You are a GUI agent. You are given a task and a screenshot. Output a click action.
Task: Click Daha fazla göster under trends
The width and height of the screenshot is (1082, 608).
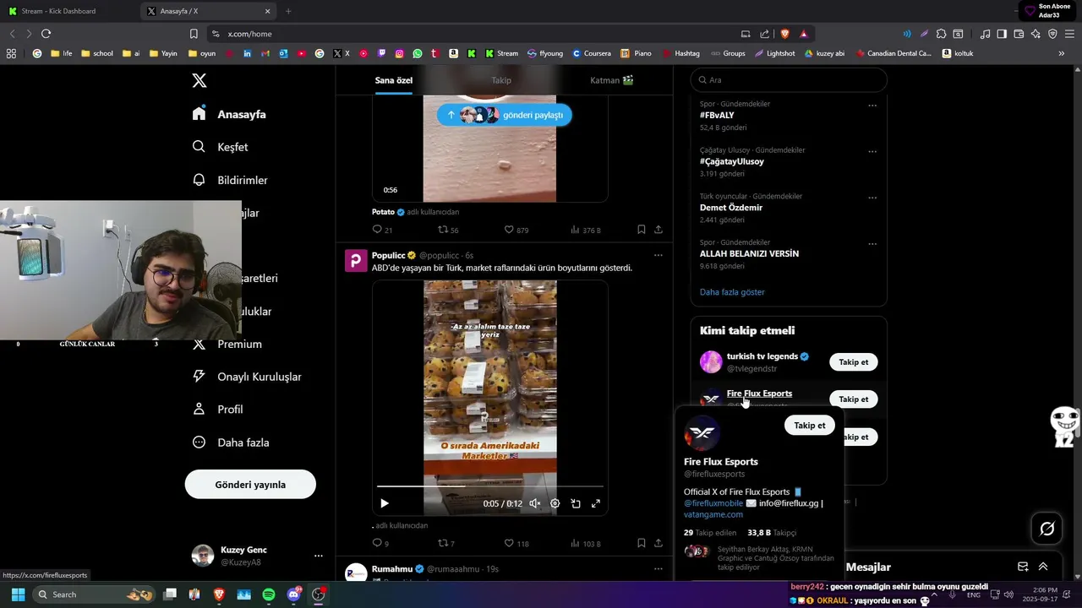(732, 292)
